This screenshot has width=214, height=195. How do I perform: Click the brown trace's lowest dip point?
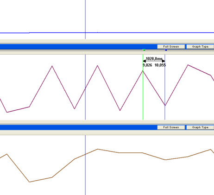(x=29, y=182)
